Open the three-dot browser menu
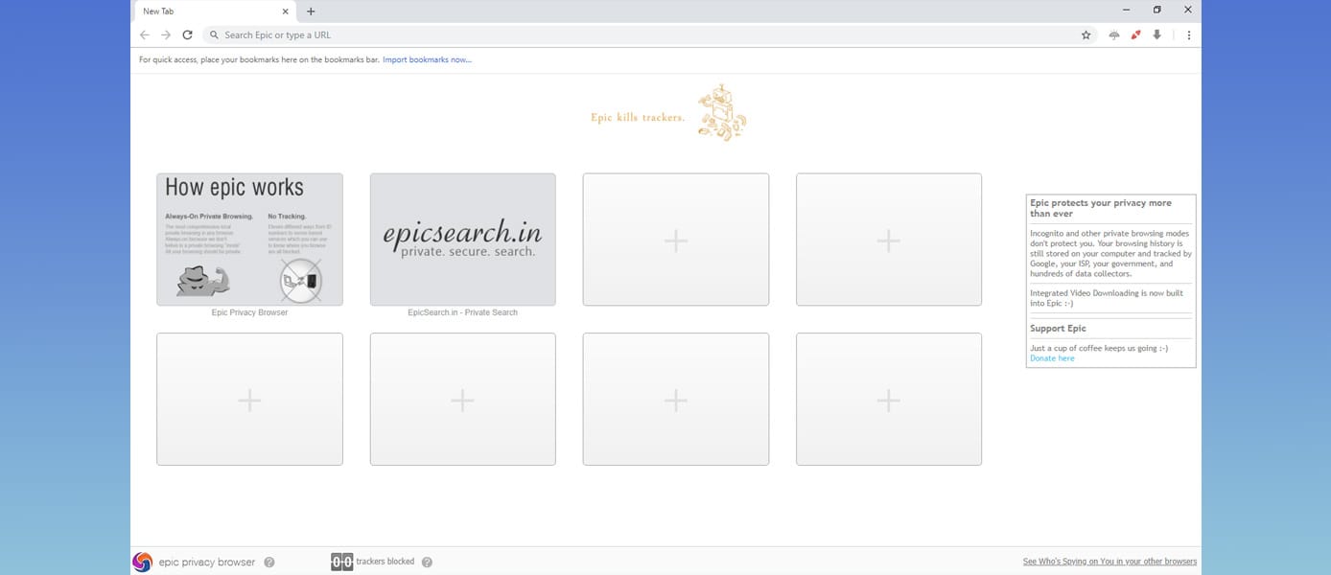The height and width of the screenshot is (575, 1331). click(1189, 34)
